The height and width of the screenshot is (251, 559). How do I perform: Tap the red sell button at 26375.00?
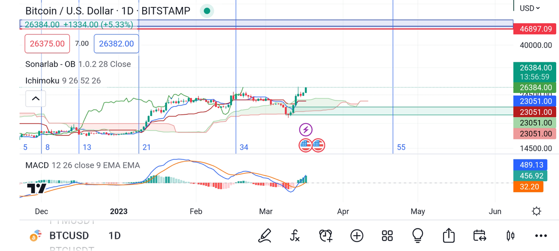pos(47,44)
